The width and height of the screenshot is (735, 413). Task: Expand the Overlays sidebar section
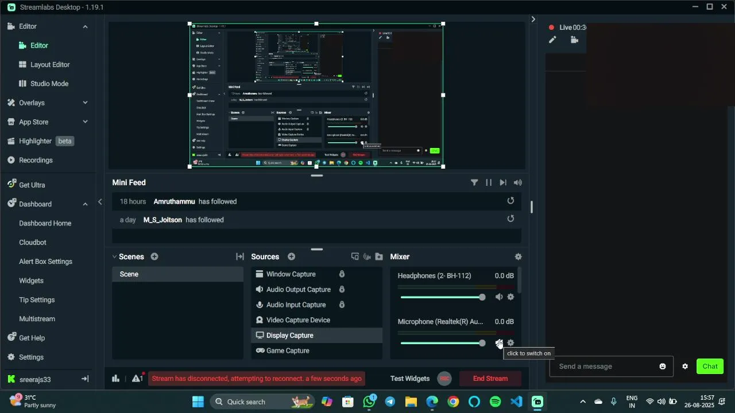[85, 103]
